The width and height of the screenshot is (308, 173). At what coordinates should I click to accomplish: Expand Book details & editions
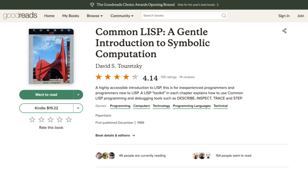point(115,136)
